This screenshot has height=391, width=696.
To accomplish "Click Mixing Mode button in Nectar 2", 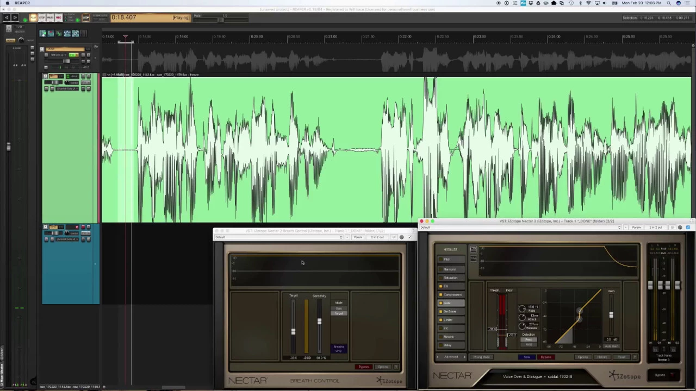I will [482, 357].
